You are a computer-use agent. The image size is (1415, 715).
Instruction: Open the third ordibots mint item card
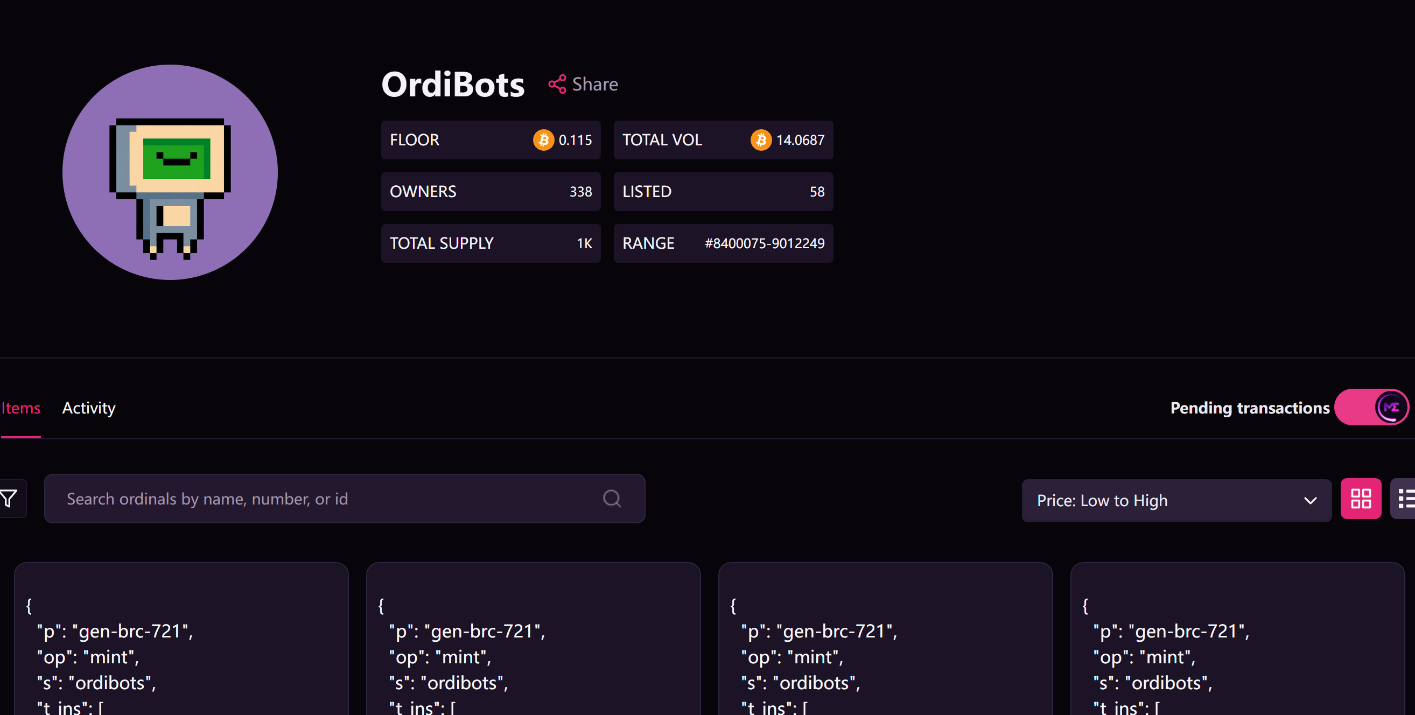(885, 642)
